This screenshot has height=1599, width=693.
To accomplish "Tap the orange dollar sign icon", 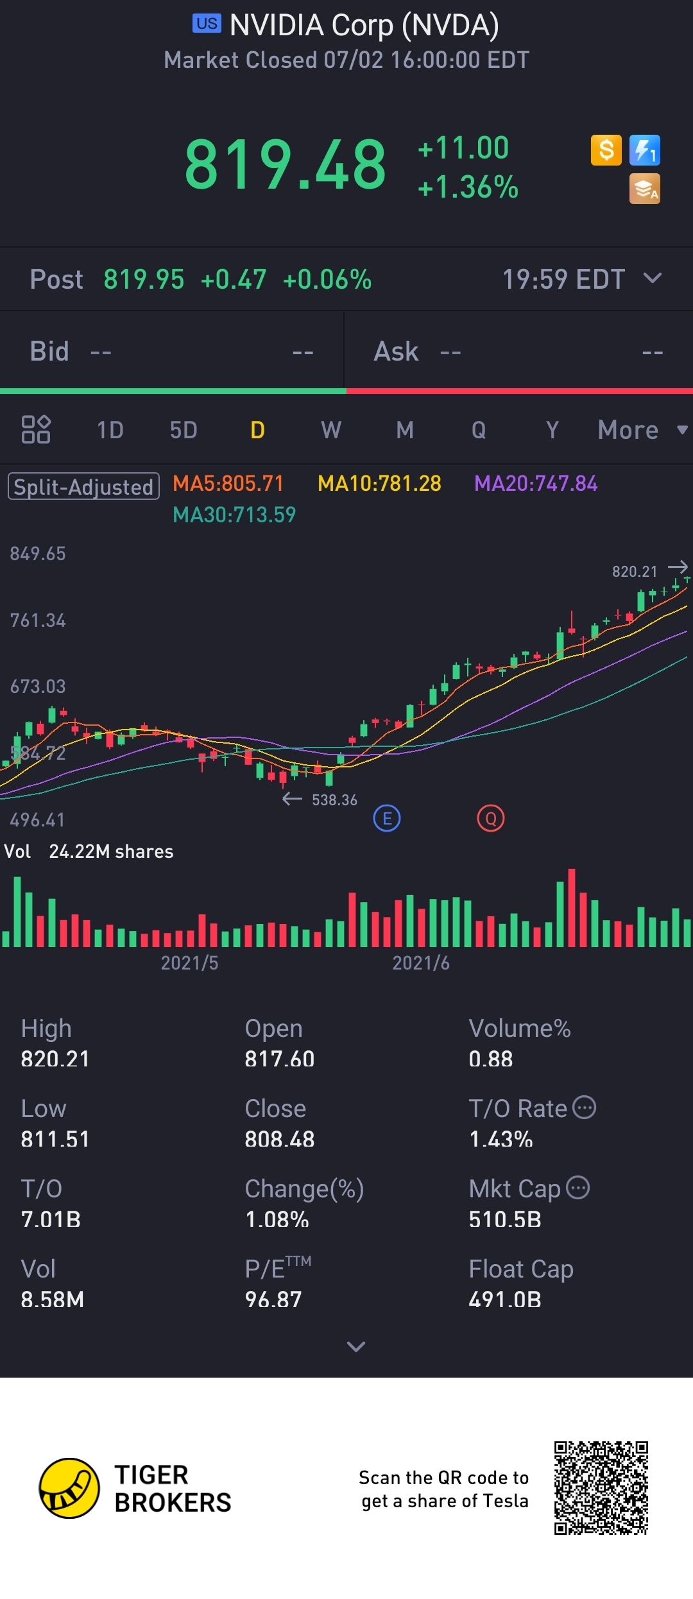I will click(606, 150).
